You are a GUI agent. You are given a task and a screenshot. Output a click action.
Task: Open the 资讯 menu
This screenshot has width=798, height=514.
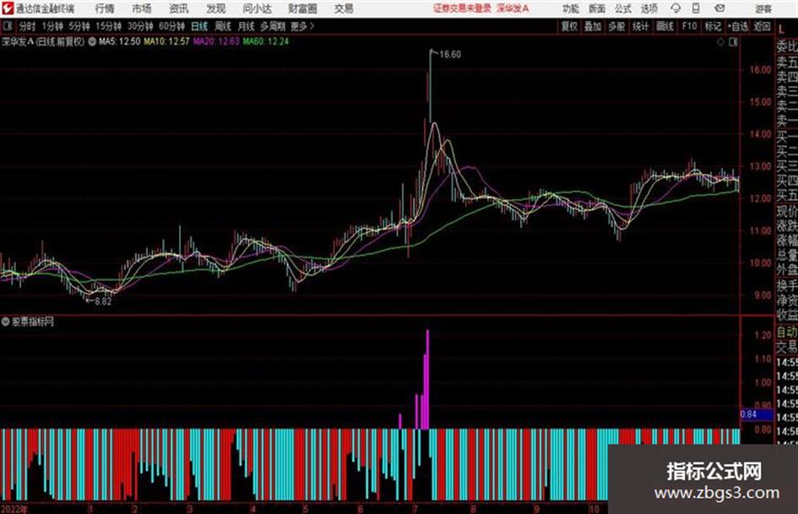(x=179, y=8)
